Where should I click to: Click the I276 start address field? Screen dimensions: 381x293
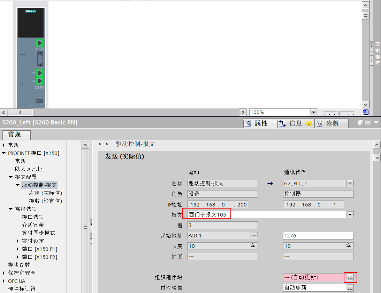coord(318,236)
